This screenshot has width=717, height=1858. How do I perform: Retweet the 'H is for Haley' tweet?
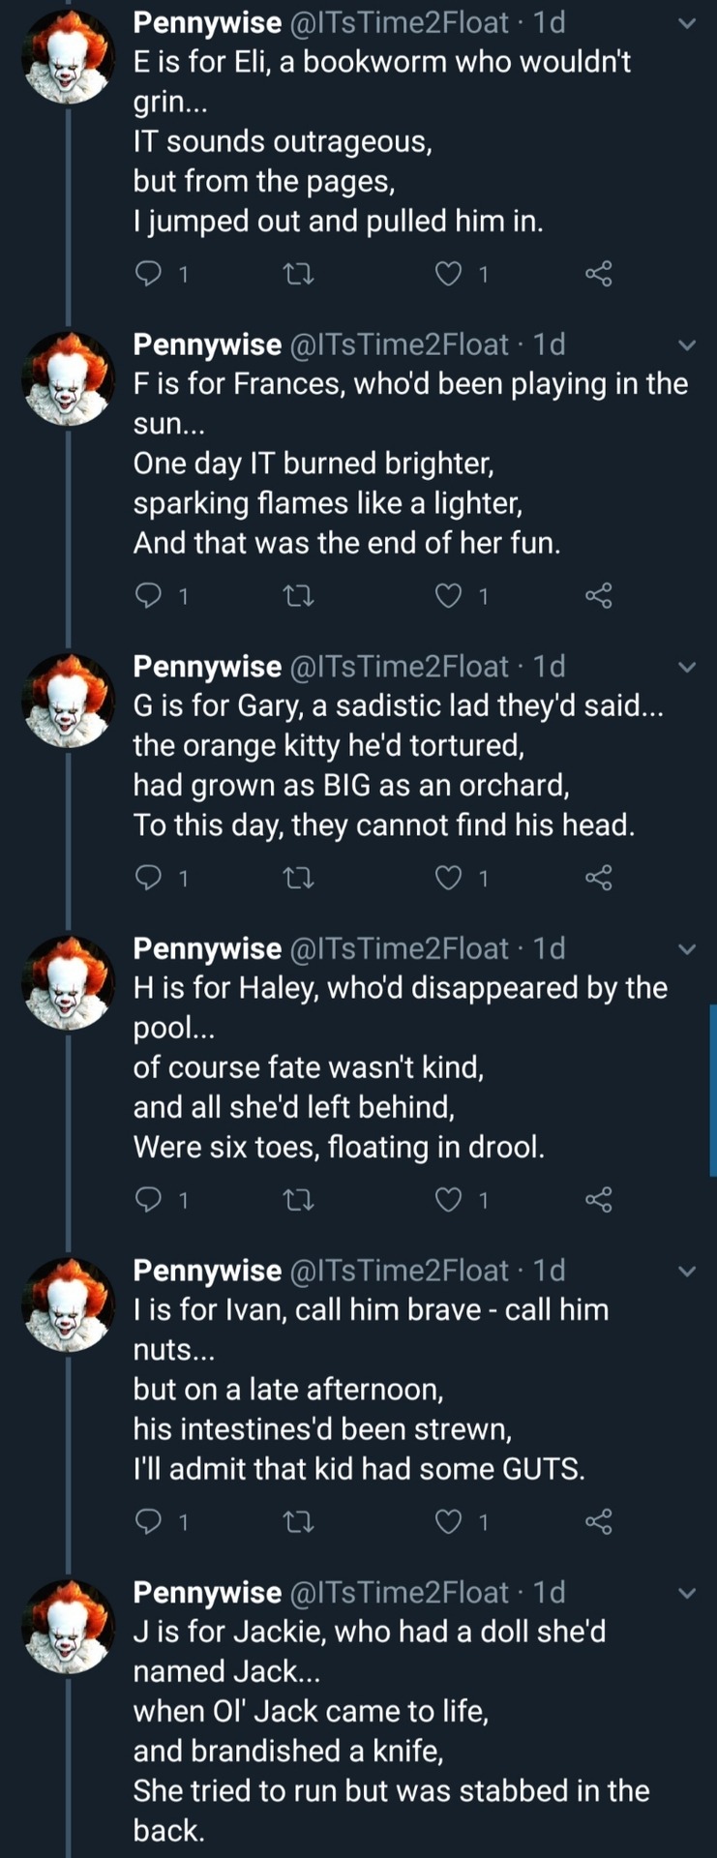[297, 1200]
